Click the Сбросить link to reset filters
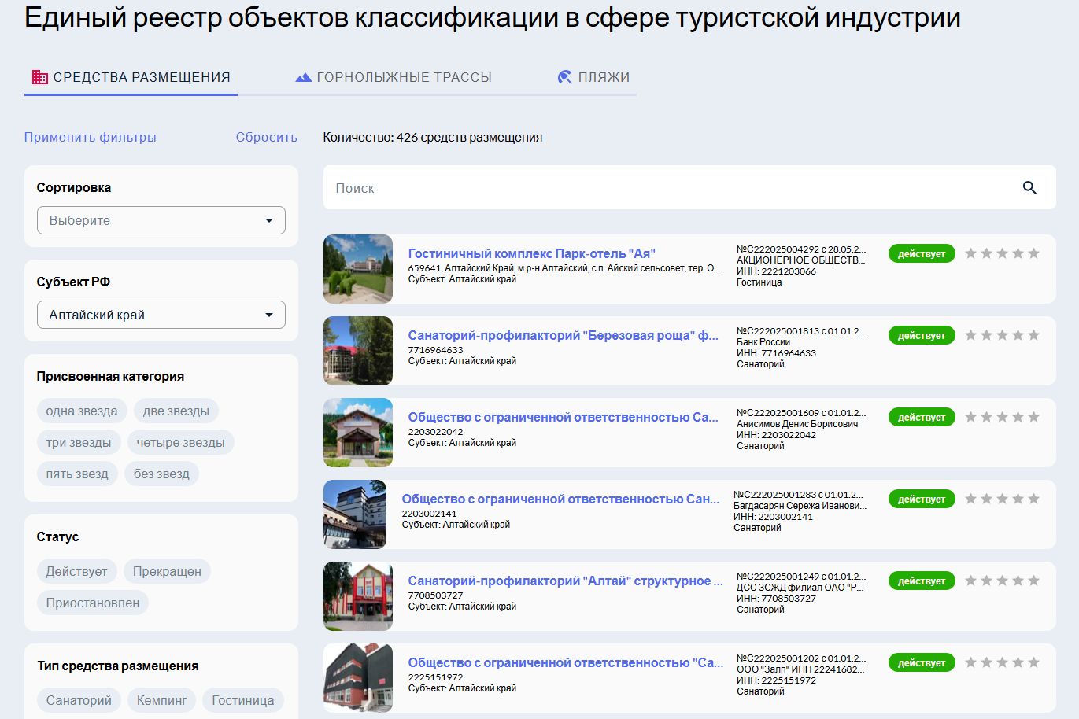The width and height of the screenshot is (1079, 719). pos(265,137)
